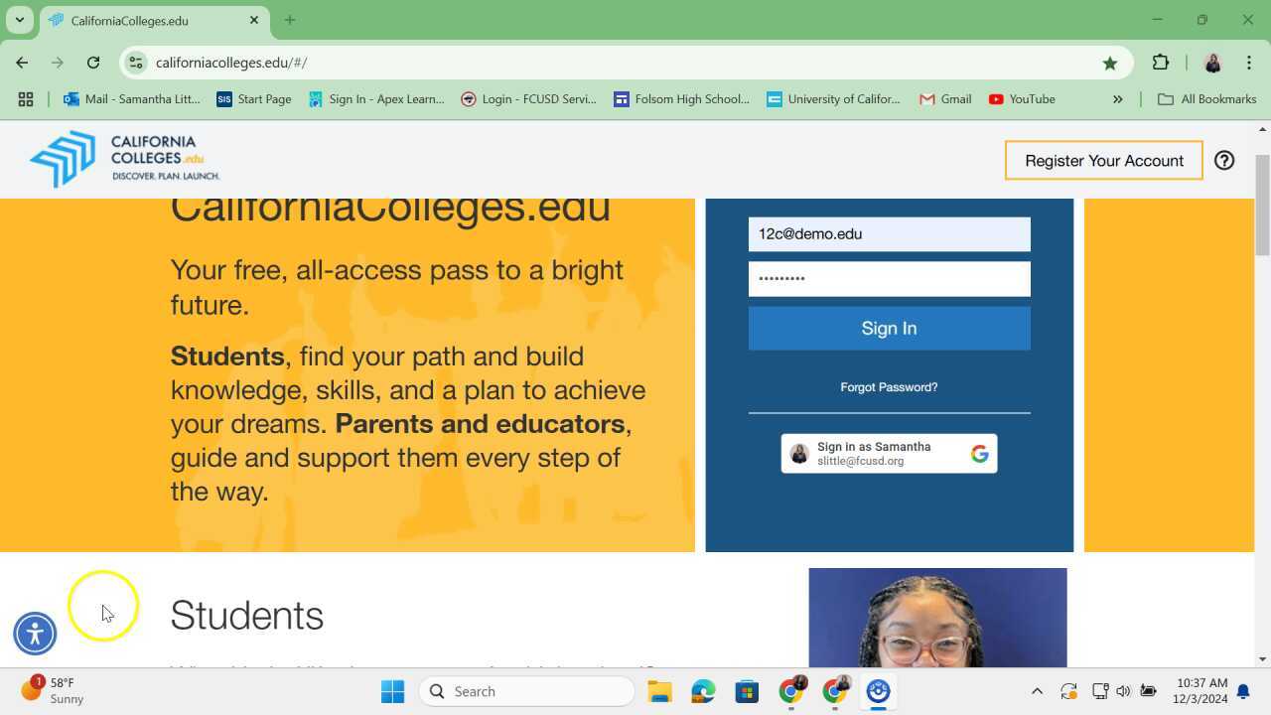Open the tab search dropdown arrow

pyautogui.click(x=20, y=20)
